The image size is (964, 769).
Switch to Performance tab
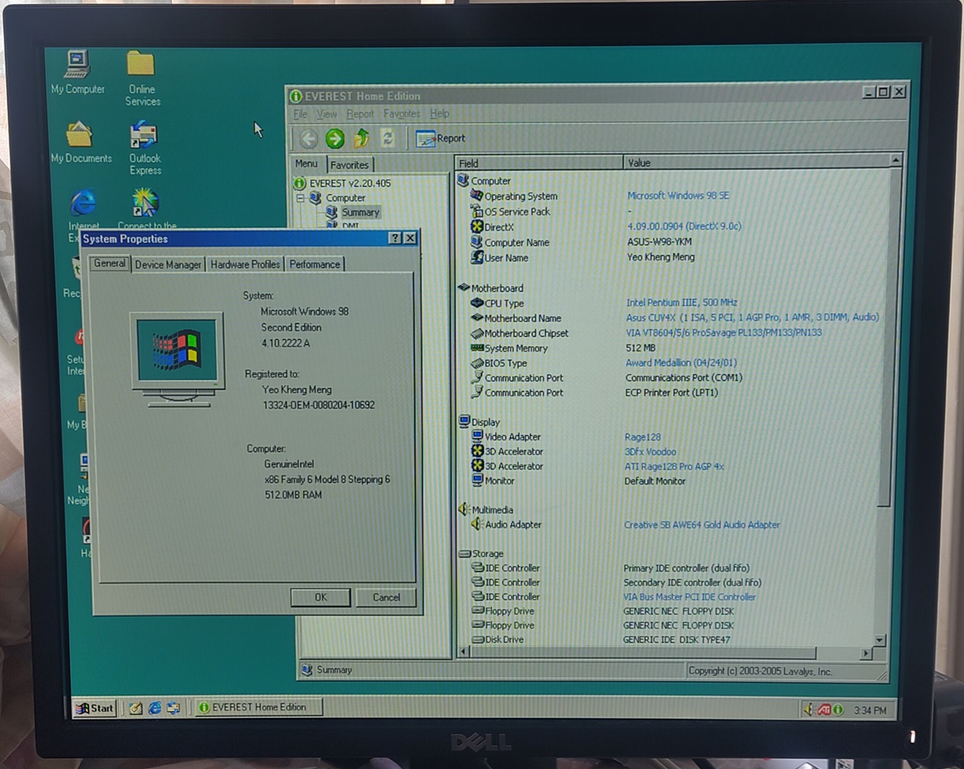pos(314,264)
